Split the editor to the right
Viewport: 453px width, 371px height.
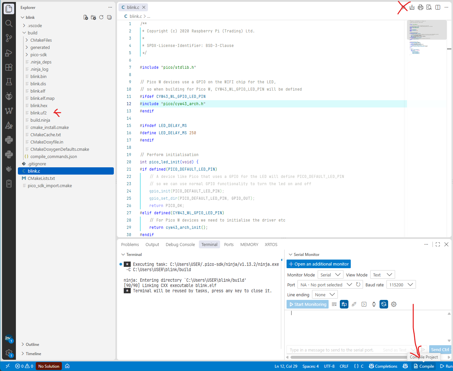click(x=438, y=7)
